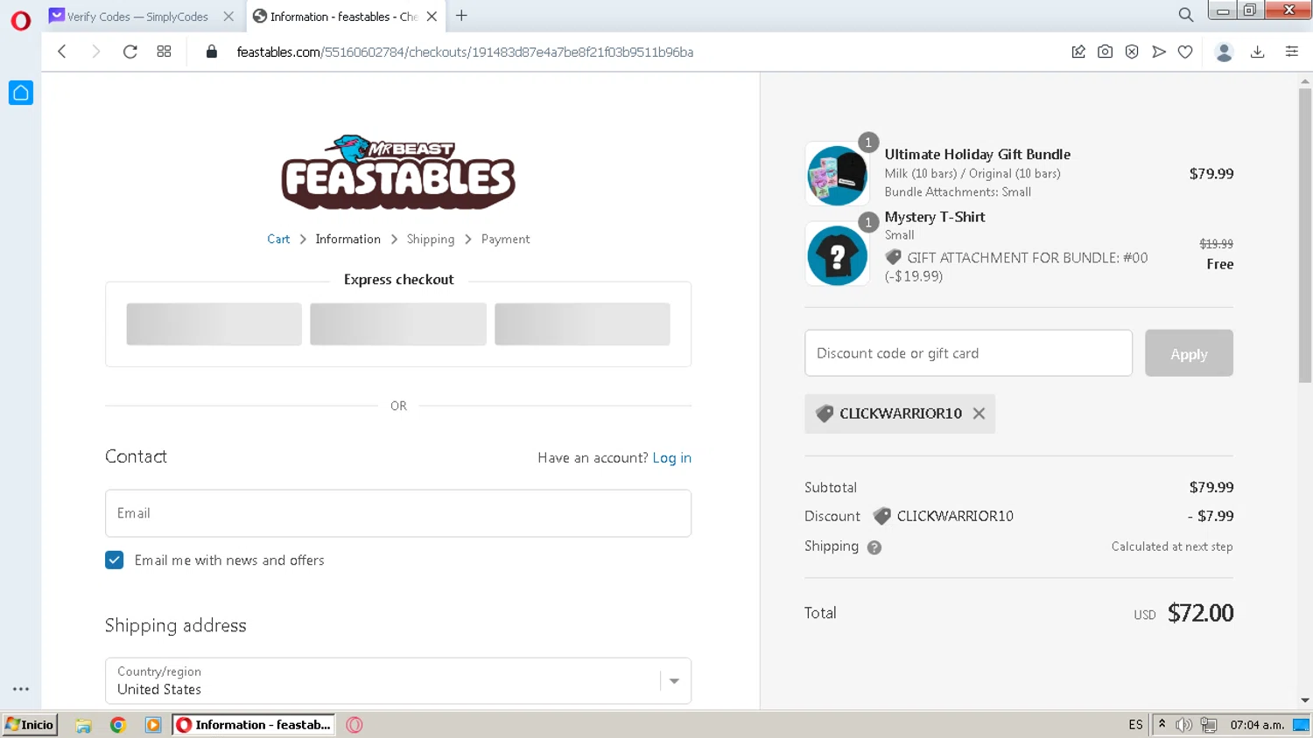Open a new browser tab

pyautogui.click(x=461, y=16)
